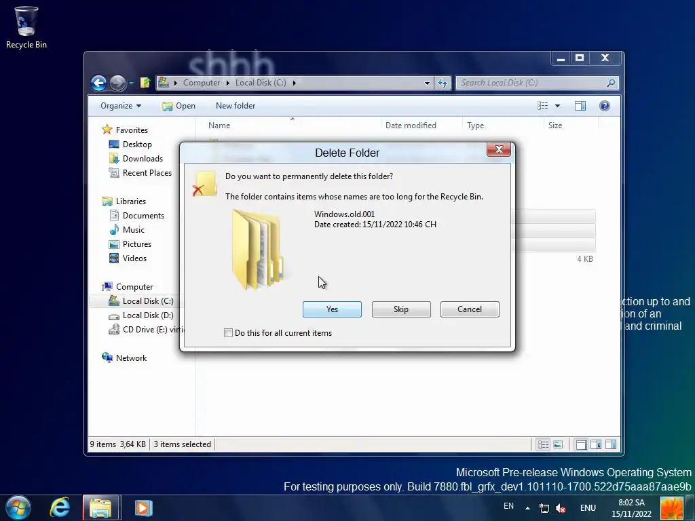The width and height of the screenshot is (695, 521).
Task: Select Computer in the address breadcrumb
Action: pos(201,83)
